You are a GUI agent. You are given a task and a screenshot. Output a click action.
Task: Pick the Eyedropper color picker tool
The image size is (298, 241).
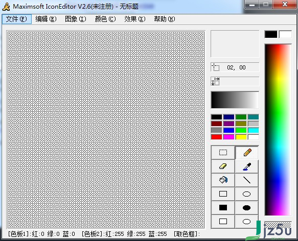click(x=247, y=166)
